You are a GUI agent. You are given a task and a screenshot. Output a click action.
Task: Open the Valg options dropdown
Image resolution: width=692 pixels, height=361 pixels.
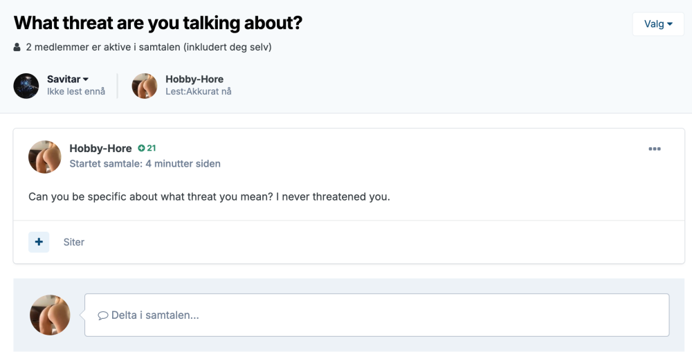click(x=658, y=24)
